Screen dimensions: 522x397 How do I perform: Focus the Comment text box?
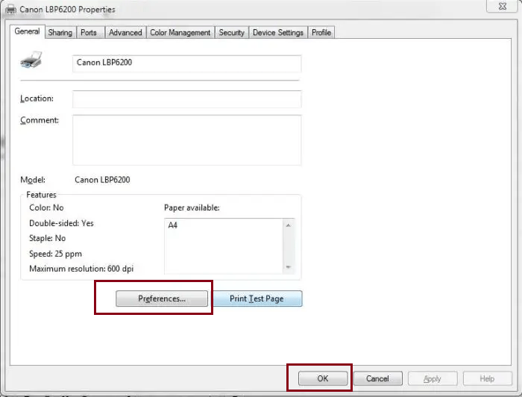coord(186,140)
